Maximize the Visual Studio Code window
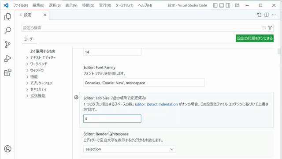Image resolution: width=282 pixels, height=159 pixels. (x=260, y=5)
